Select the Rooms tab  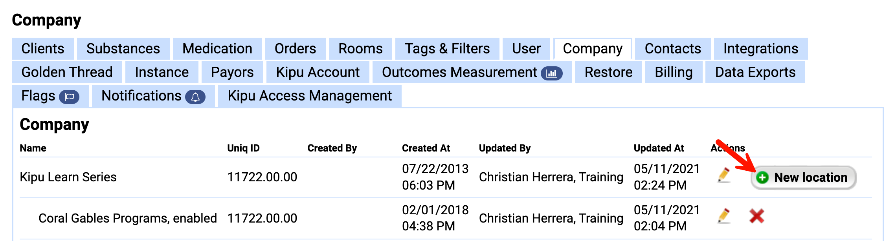point(361,49)
